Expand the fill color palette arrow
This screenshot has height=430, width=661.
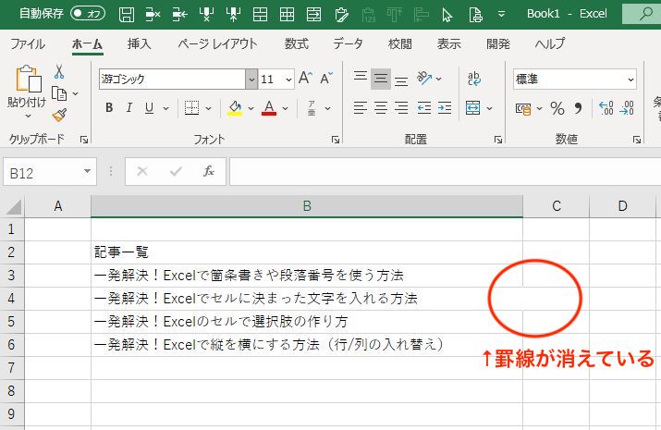[251, 108]
